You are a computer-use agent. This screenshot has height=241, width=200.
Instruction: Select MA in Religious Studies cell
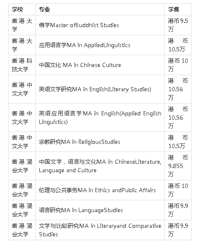pos(100,142)
